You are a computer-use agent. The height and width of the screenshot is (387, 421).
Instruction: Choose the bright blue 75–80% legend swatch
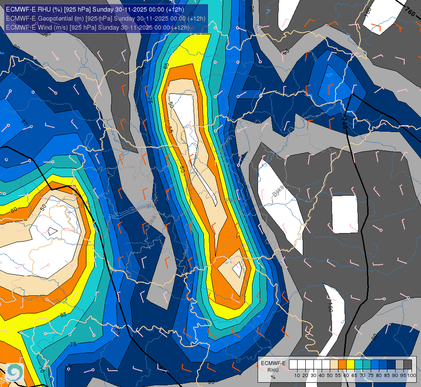coord(375,364)
